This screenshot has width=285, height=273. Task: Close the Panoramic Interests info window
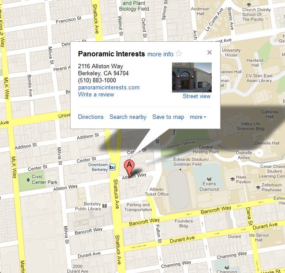(210, 52)
